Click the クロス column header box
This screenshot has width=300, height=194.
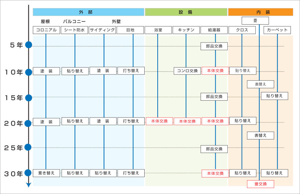(242, 30)
